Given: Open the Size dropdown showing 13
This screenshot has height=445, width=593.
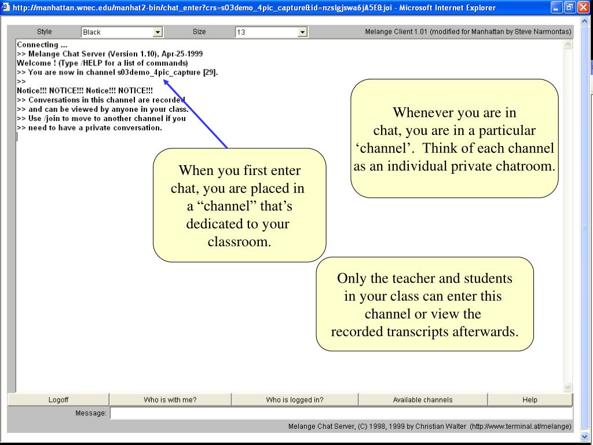Looking at the screenshot, I should (x=271, y=32).
